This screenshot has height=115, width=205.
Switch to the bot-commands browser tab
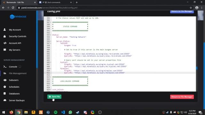pyautogui.click(x=55, y=2)
